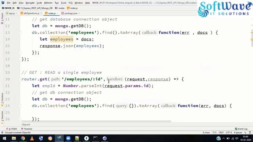Click the fold end marker at line 16
Screen dimensions: 253x142
pyautogui.click(x=20, y=52)
